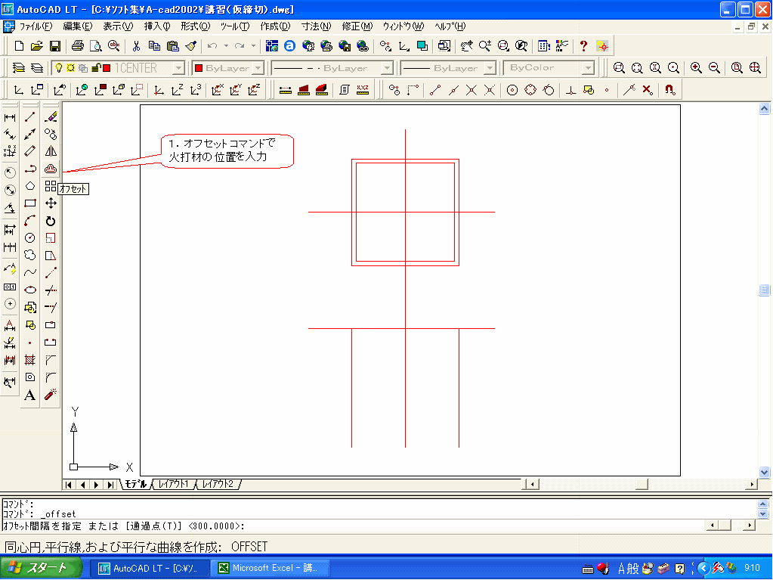The height and width of the screenshot is (580, 773).
Task: Activate the Fillet tool
Action: tap(51, 377)
